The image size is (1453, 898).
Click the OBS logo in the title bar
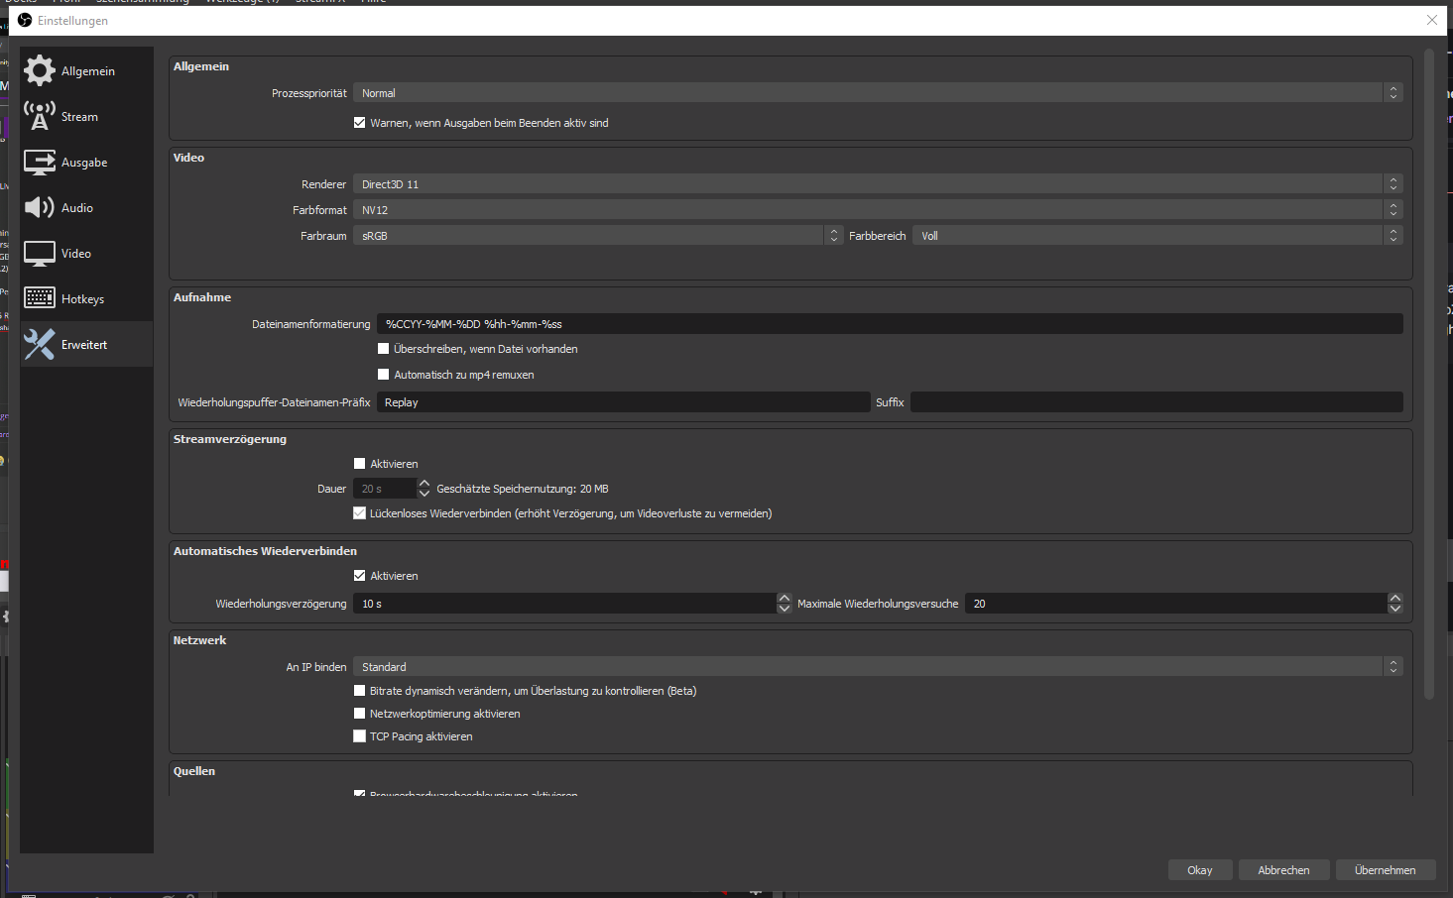[x=25, y=20]
